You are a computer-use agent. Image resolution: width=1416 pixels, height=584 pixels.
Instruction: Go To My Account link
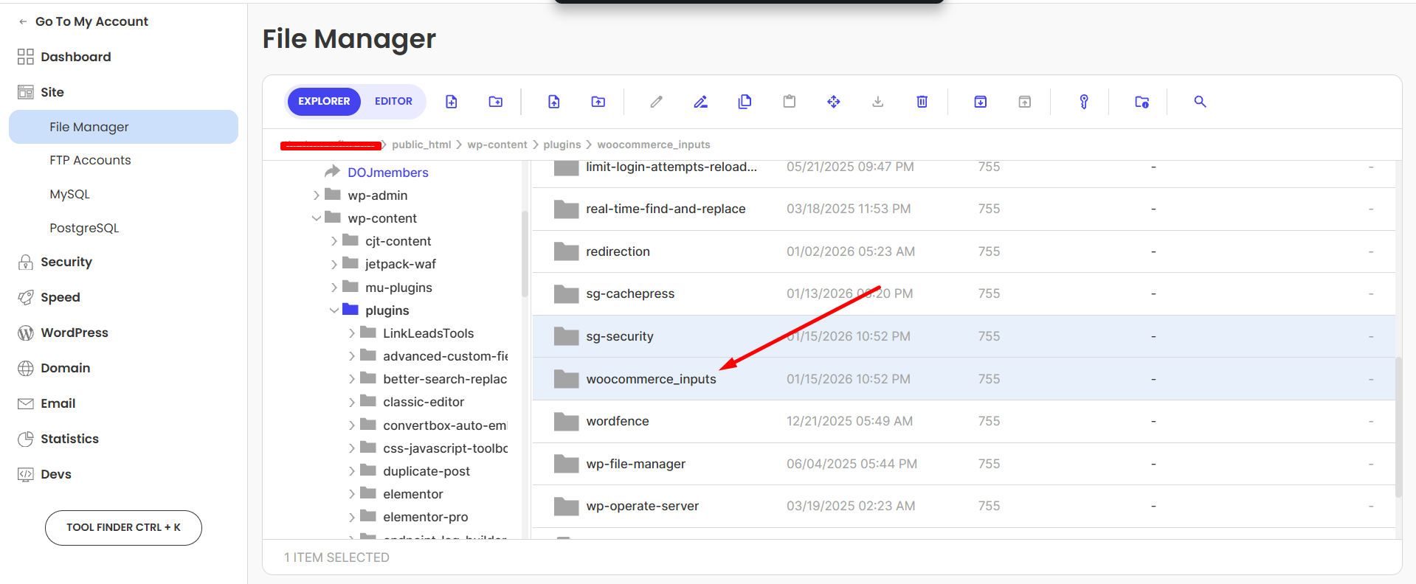click(x=91, y=21)
